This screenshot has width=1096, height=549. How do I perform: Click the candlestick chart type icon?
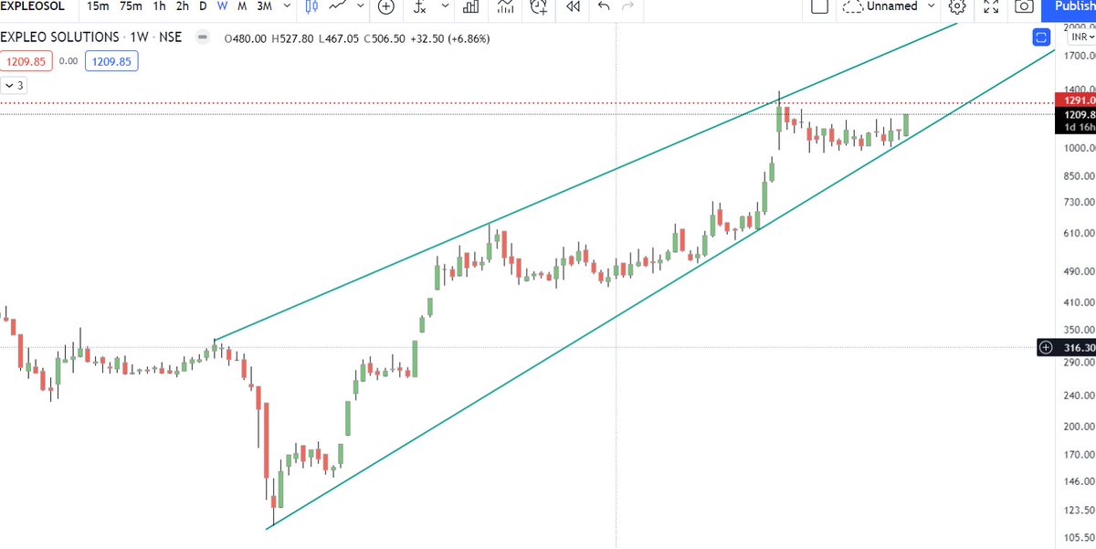312,6
